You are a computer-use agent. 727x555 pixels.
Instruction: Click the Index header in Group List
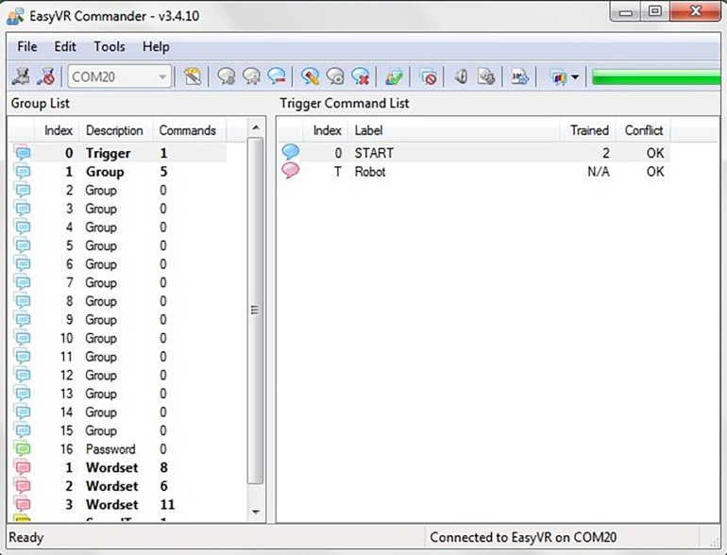point(57,130)
